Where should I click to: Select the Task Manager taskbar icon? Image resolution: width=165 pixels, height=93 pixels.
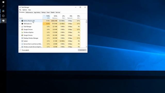click(x=3, y=21)
